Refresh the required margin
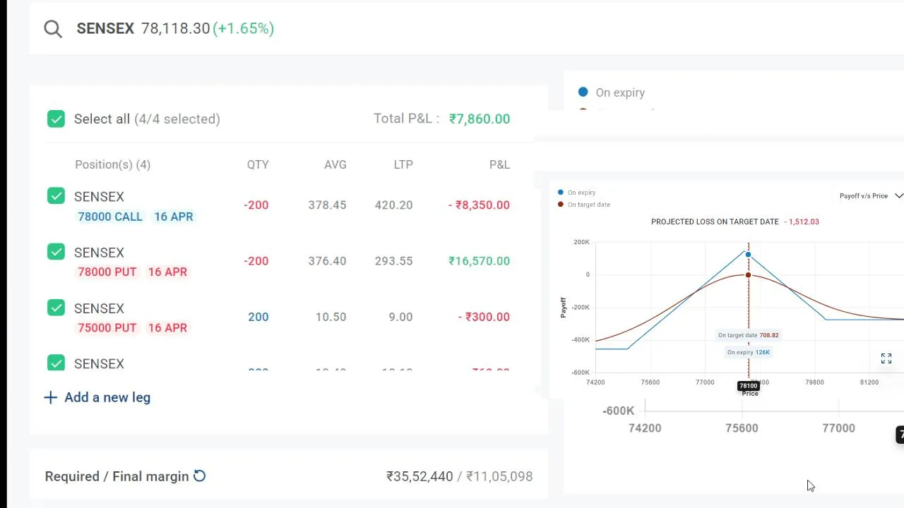This screenshot has height=508, width=904. point(200,476)
